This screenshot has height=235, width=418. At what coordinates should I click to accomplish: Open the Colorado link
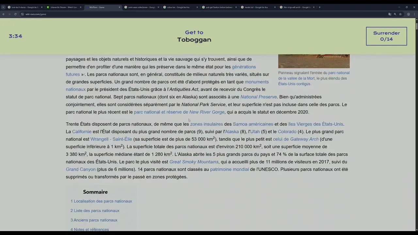point(287,132)
